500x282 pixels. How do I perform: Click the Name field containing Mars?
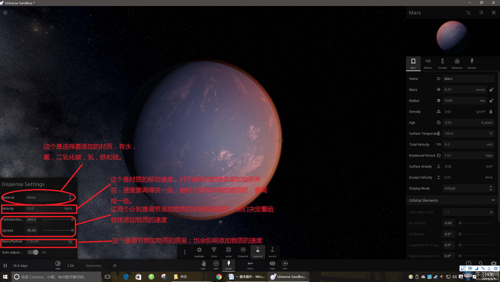tap(468, 79)
